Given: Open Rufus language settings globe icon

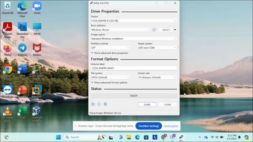Looking at the screenshot, I should coord(93,104).
